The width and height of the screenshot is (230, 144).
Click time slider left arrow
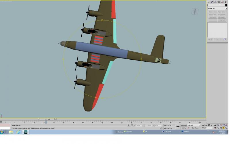click(x=39, y=119)
